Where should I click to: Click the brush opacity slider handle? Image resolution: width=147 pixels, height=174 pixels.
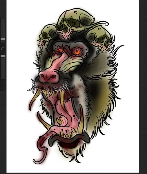(x=3, y=56)
